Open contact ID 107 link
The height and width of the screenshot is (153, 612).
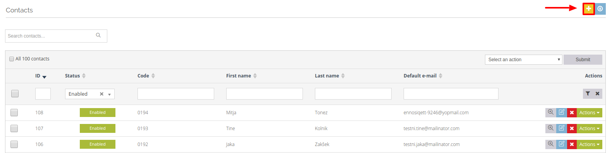(x=39, y=129)
